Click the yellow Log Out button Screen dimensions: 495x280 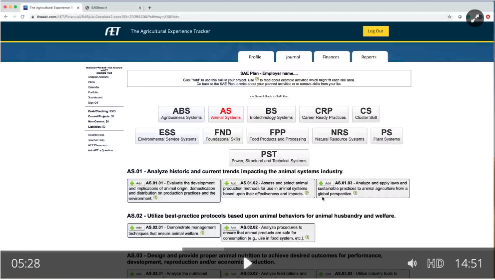pos(375,31)
